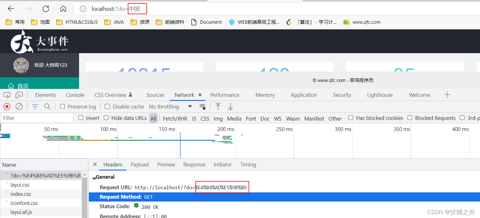Add a DevTools tab with plus icon
480x218 pixels.
click(x=447, y=95)
